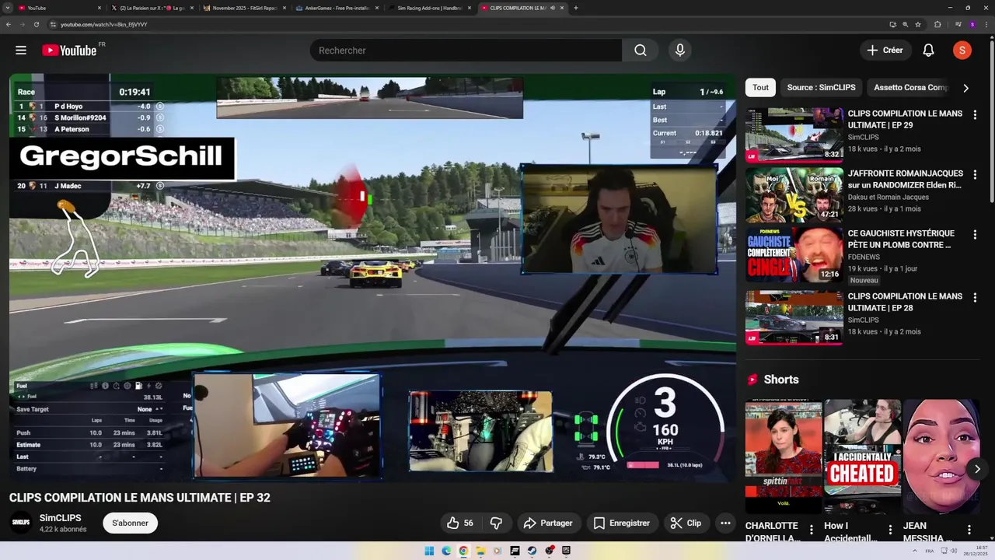The width and height of the screenshot is (995, 560).
Task: Open options for Clips Compilation EP 29
Action: tap(975, 114)
